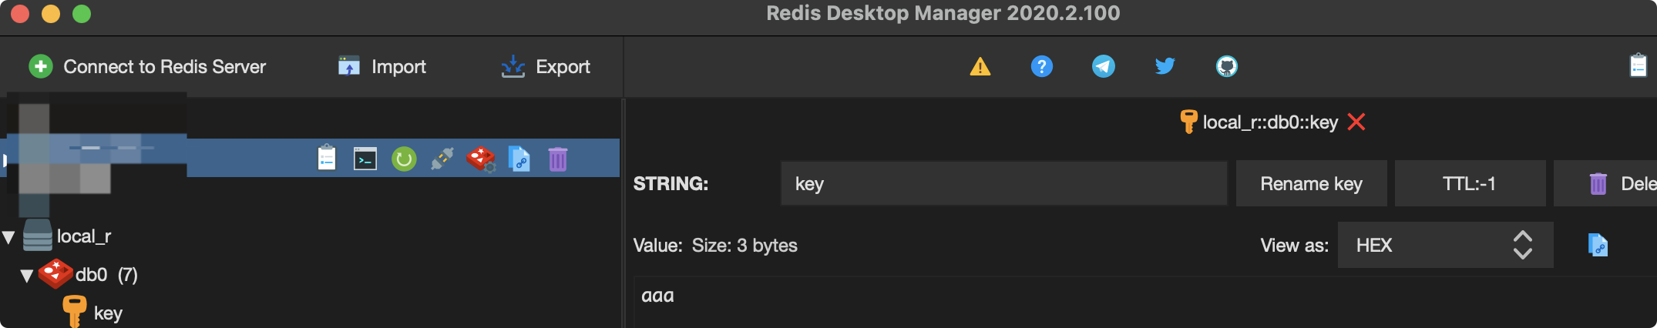The height and width of the screenshot is (328, 1657).
Task: Open help via the question mark icon
Action: click(1041, 66)
